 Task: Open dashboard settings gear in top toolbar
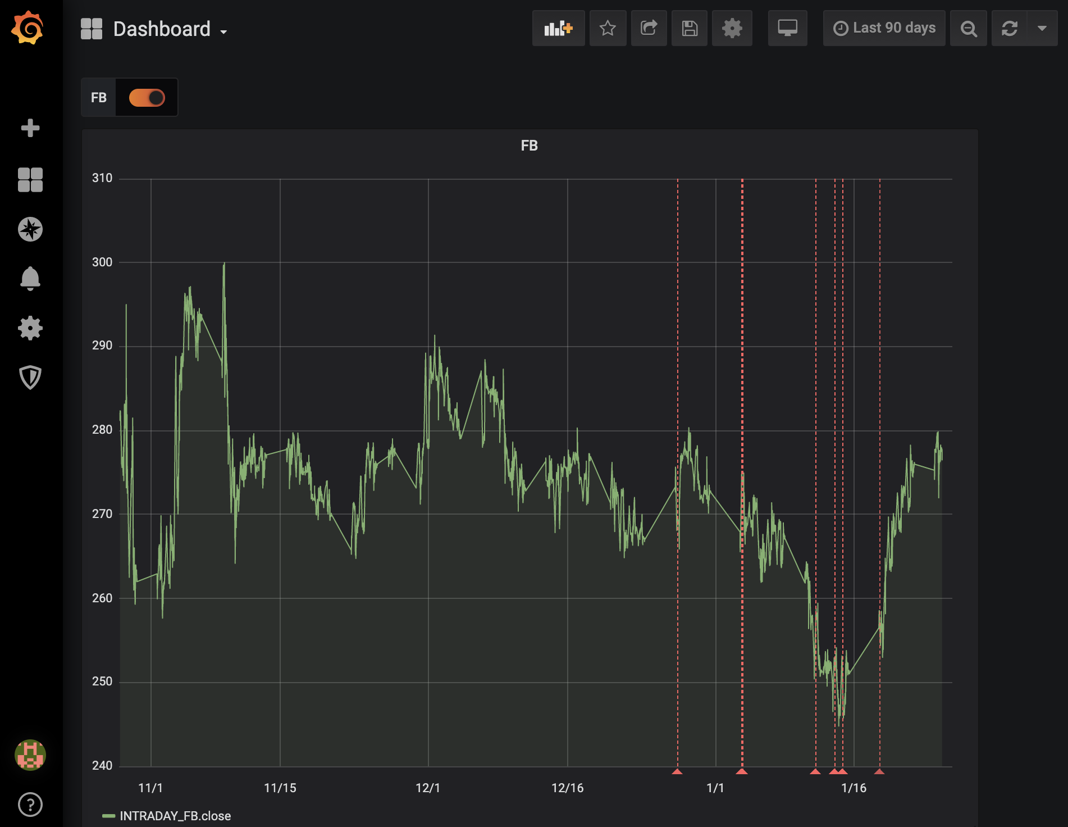click(x=732, y=28)
